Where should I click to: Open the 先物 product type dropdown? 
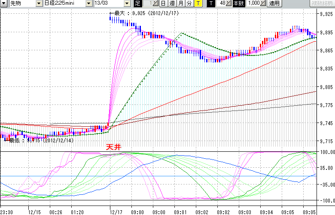click(x=39, y=3)
